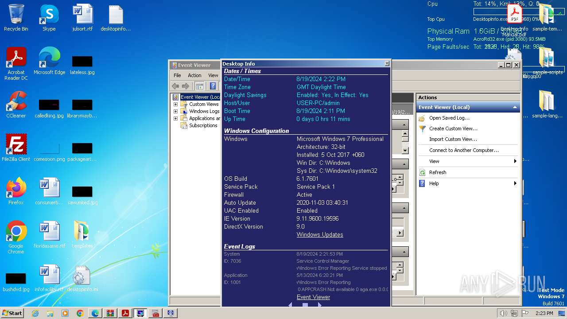Switch to WinRAR taskbar button
Viewport: 567px width, 319px height.
pyautogui.click(x=110, y=313)
